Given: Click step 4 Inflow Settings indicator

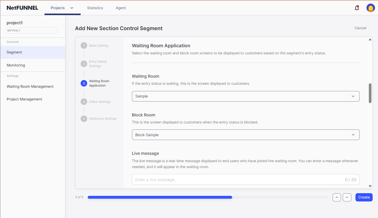Looking at the screenshot, I should click(84, 101).
